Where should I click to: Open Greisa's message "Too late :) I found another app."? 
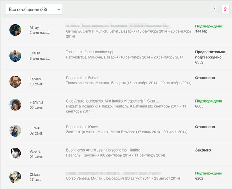click(x=90, y=52)
